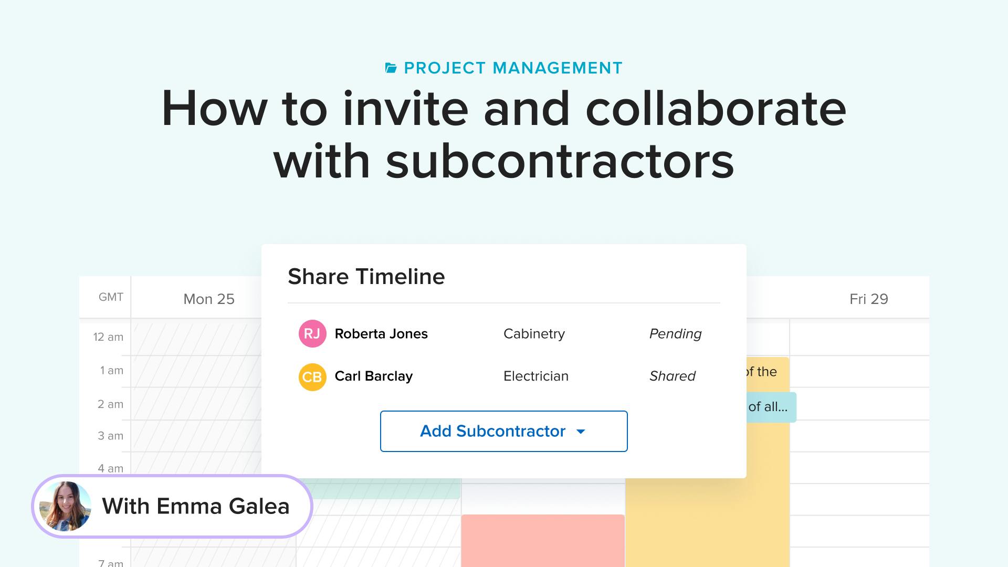
Task: Click the GMT timezone label
Action: (111, 297)
